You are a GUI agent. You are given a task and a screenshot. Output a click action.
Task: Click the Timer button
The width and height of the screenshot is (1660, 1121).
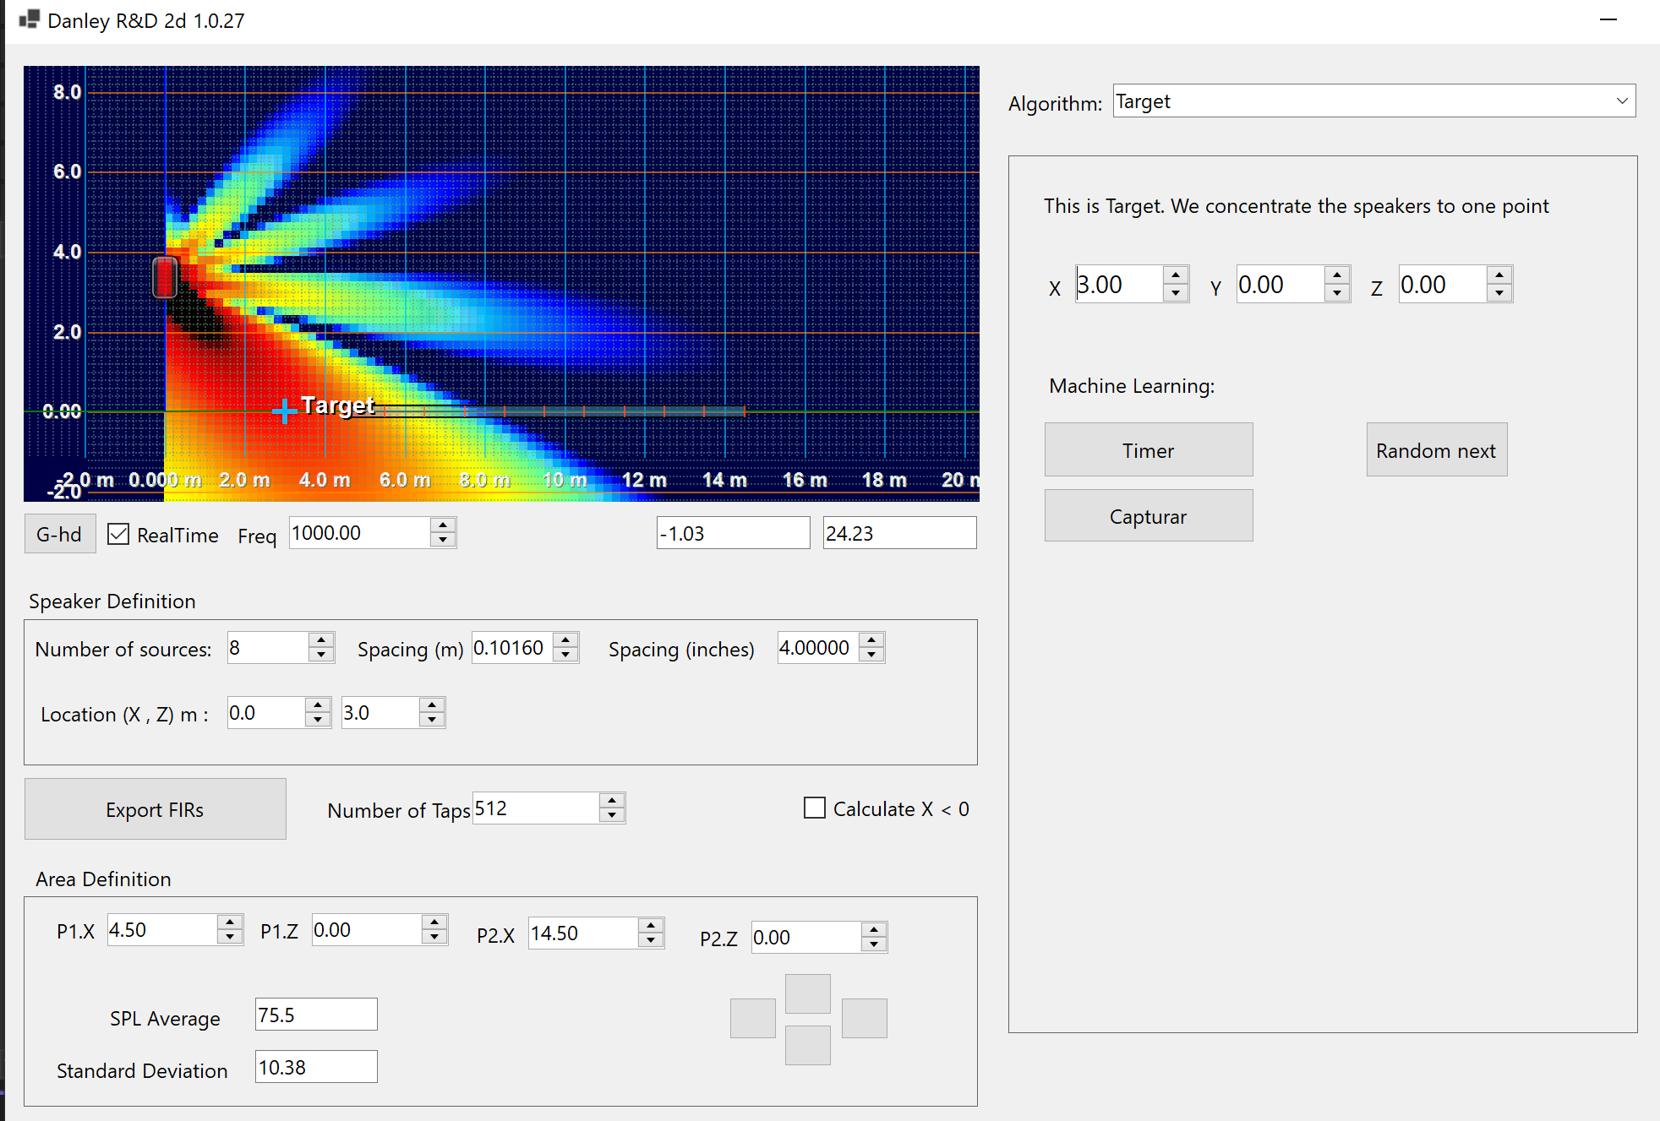point(1148,450)
